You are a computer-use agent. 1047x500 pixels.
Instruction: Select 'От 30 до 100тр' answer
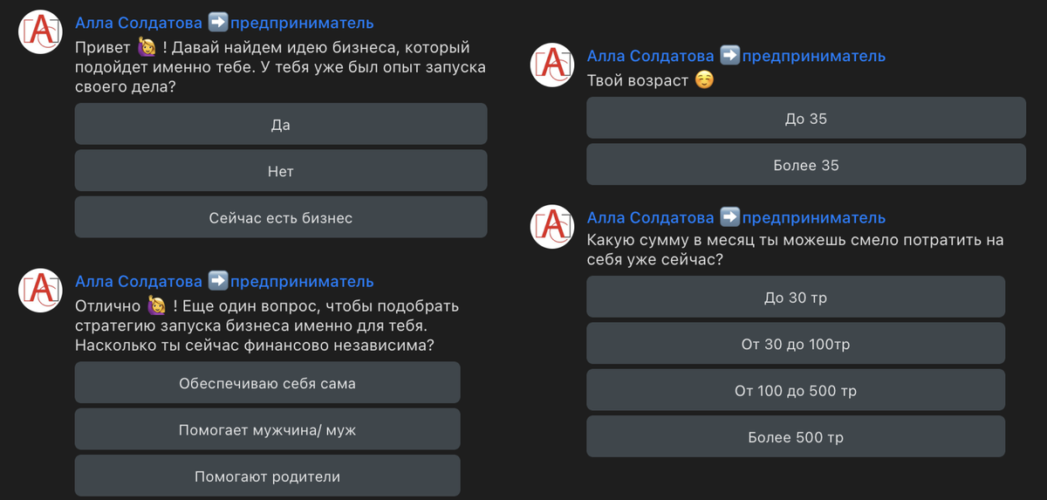pyautogui.click(x=796, y=344)
